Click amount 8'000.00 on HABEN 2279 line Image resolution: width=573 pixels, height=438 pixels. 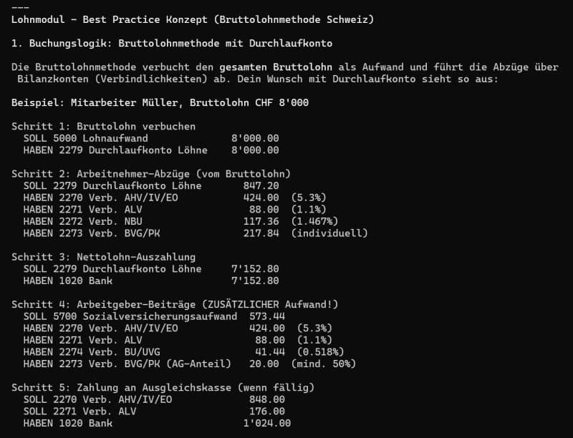coord(255,150)
